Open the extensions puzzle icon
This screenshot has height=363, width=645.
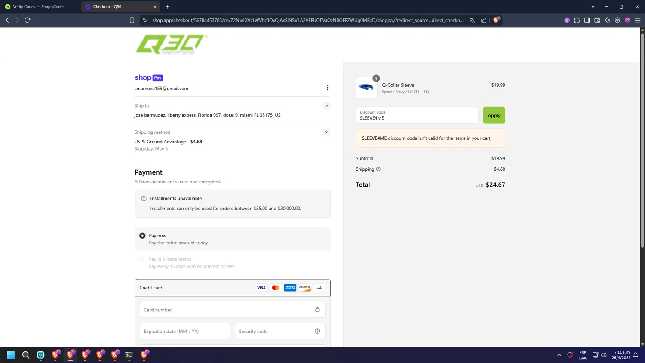click(577, 20)
